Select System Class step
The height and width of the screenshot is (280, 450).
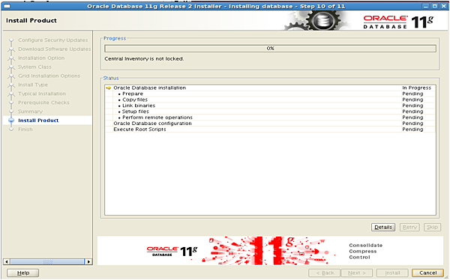pos(34,67)
